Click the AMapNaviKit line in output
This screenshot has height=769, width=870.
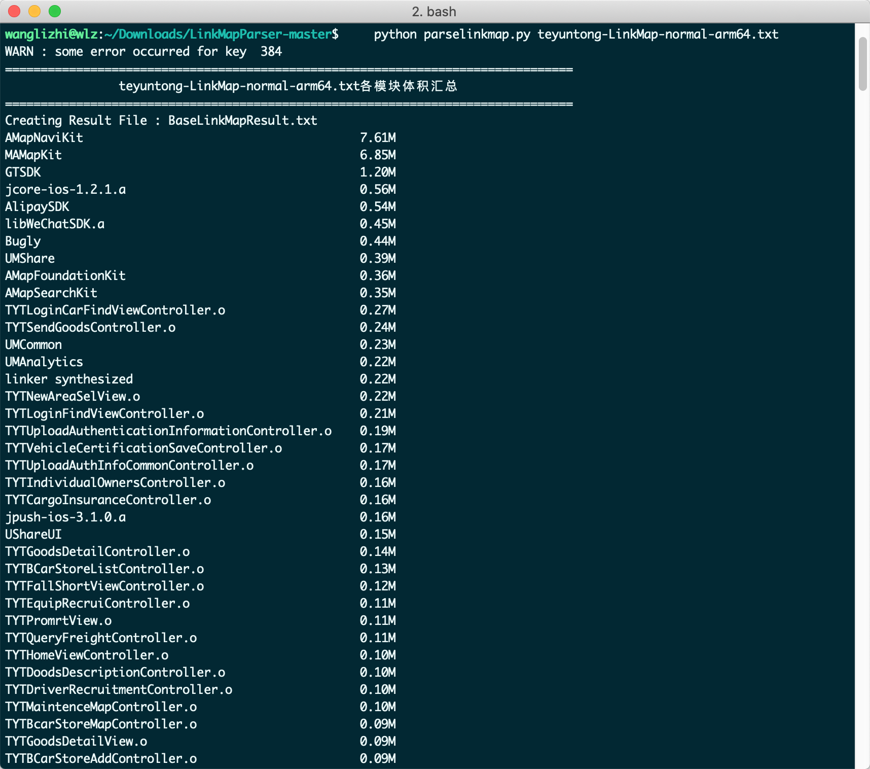tap(44, 138)
